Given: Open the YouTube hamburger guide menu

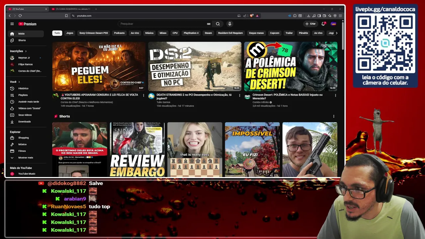Looking at the screenshot, I should coord(12,24).
